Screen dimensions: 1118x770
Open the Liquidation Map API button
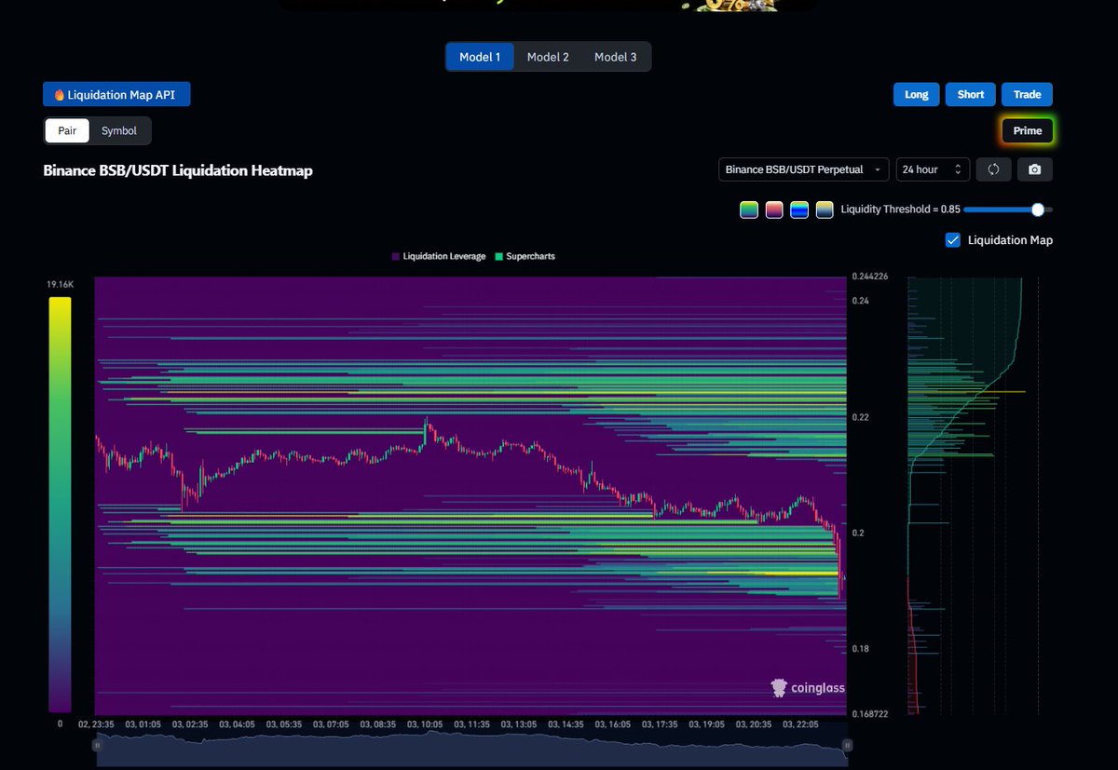coord(116,94)
